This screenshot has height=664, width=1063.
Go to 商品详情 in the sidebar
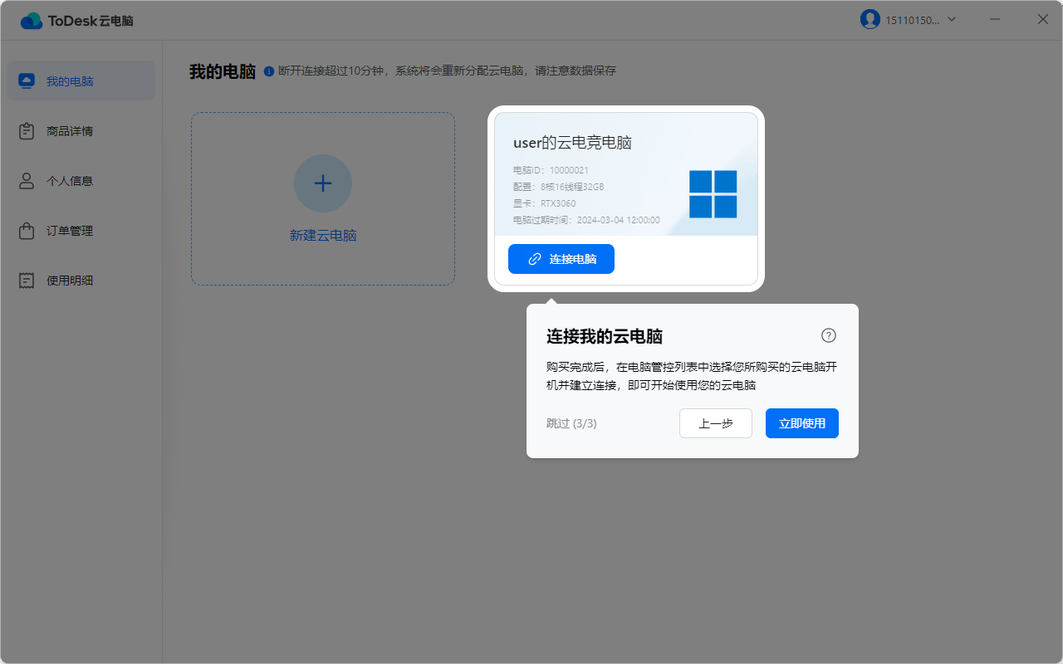tap(81, 131)
